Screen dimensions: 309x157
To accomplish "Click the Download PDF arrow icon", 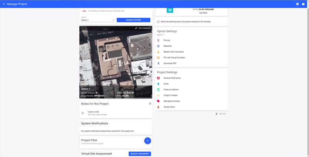I will click(158, 63).
